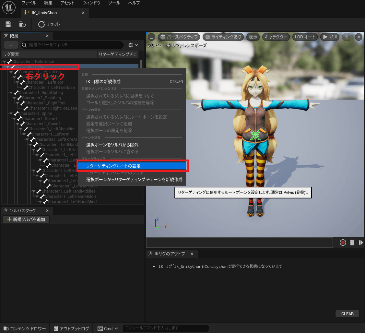The height and width of the screenshot is (333, 365).
Task: Click the リグ要素 column header
Action: (49, 54)
